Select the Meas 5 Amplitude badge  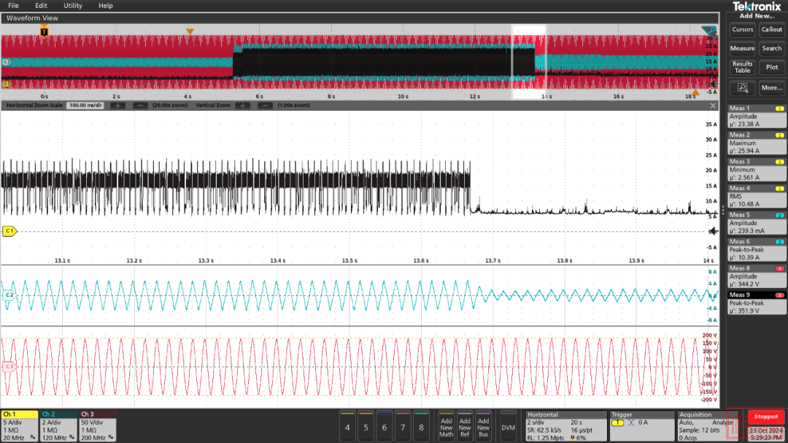tap(757, 223)
